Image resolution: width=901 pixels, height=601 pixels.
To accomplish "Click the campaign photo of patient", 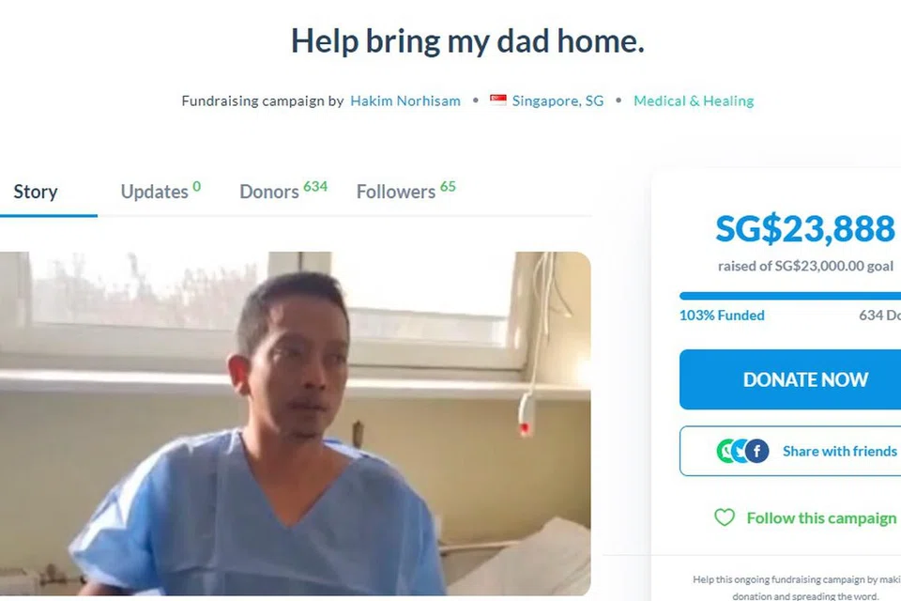I will tap(296, 424).
